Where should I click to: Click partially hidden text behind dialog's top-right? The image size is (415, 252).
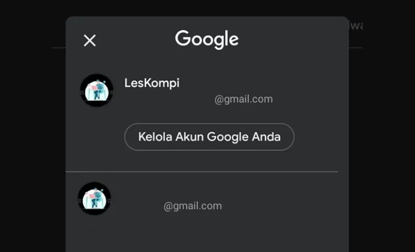click(356, 25)
